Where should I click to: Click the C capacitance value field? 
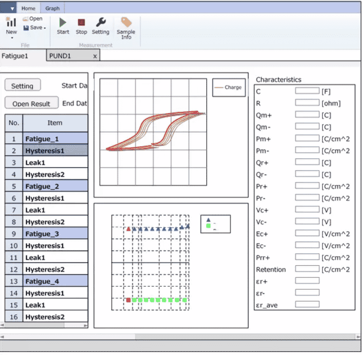[307, 91]
